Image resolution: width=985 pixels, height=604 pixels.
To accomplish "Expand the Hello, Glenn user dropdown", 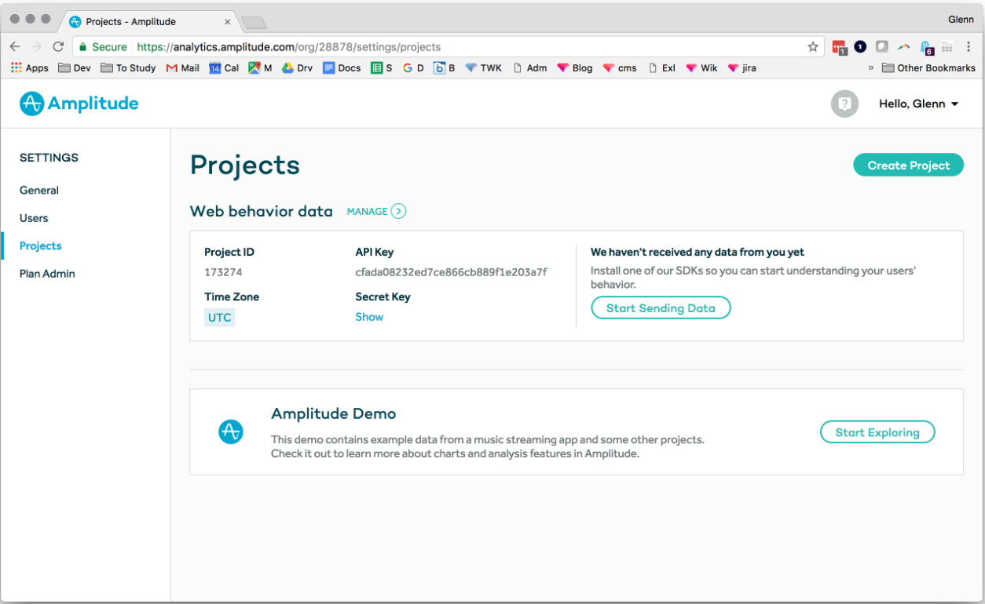I will coord(918,104).
